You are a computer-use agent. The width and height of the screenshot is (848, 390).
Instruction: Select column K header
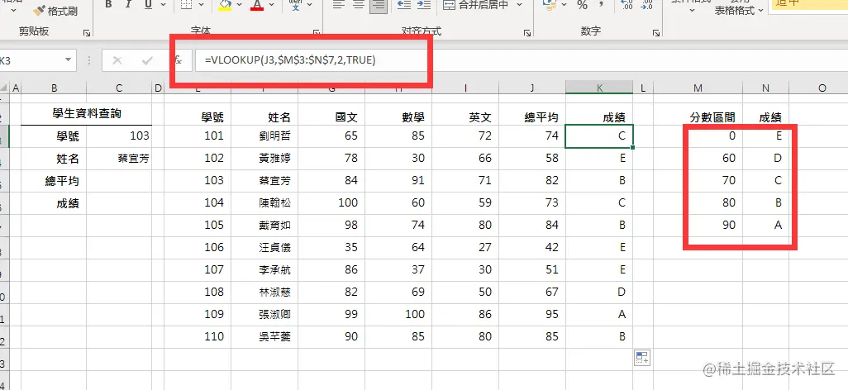[599, 88]
